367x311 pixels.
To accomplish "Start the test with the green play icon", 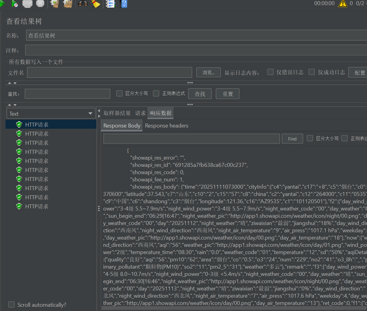I will (2, 4).
